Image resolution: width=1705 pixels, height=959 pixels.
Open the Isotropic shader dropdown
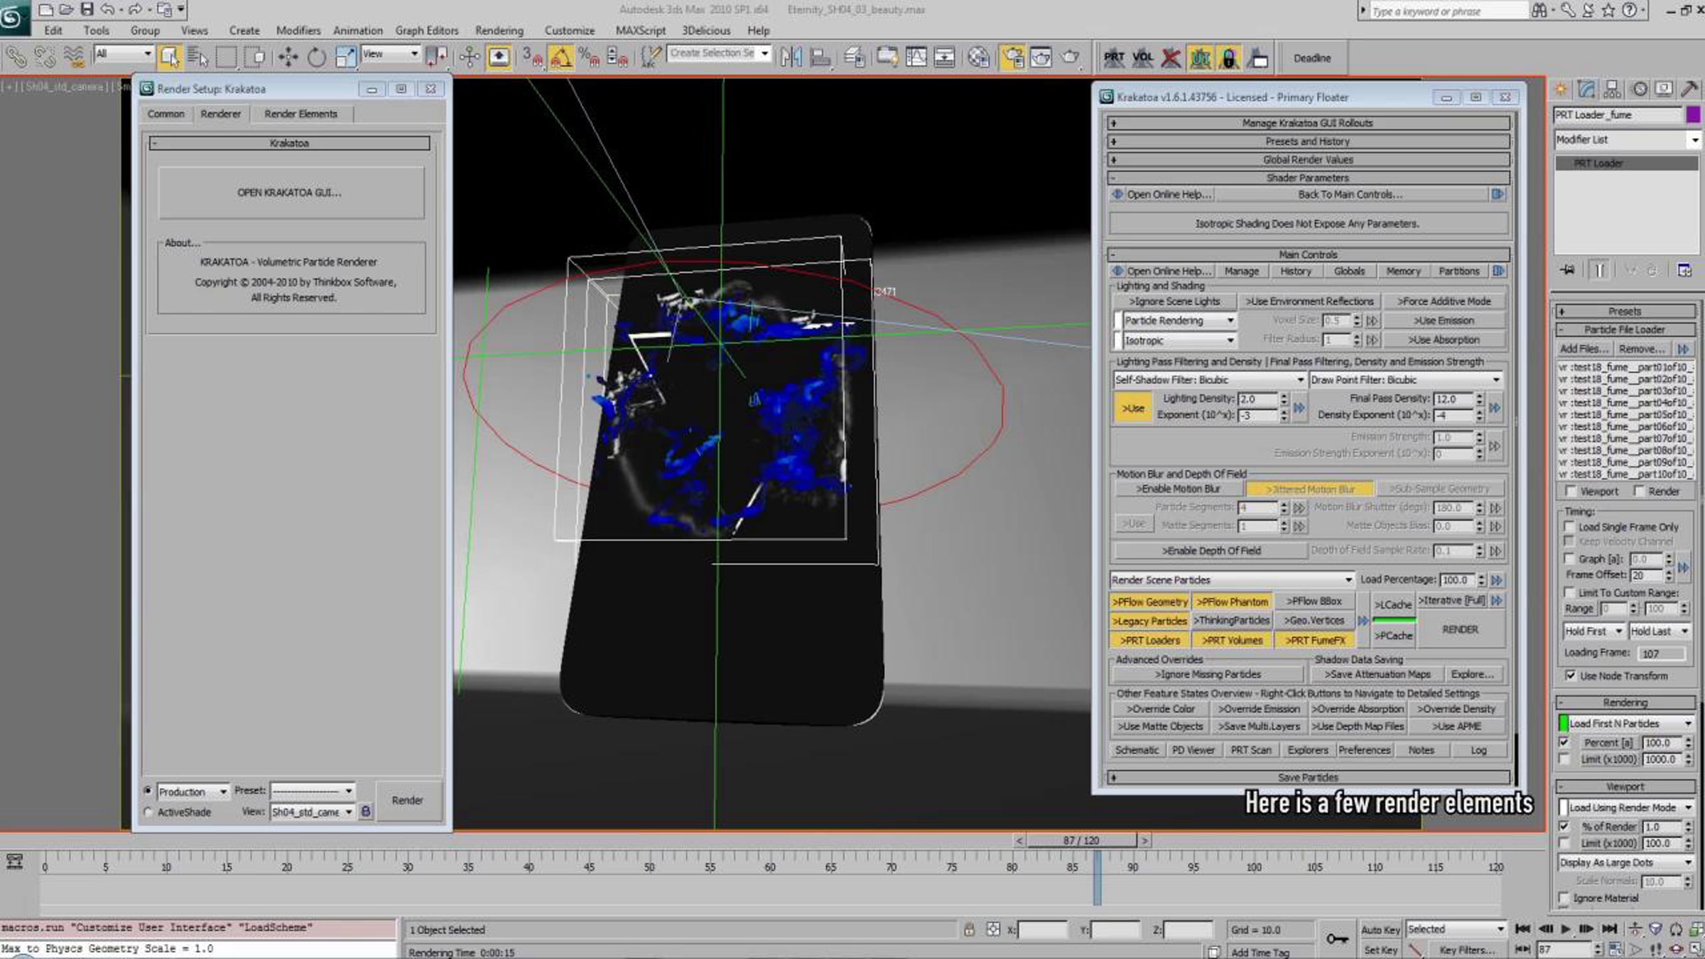[x=1179, y=340]
